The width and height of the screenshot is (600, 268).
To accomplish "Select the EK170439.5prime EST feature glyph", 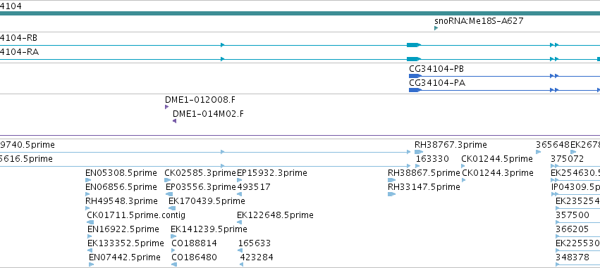I will tap(172, 208).
